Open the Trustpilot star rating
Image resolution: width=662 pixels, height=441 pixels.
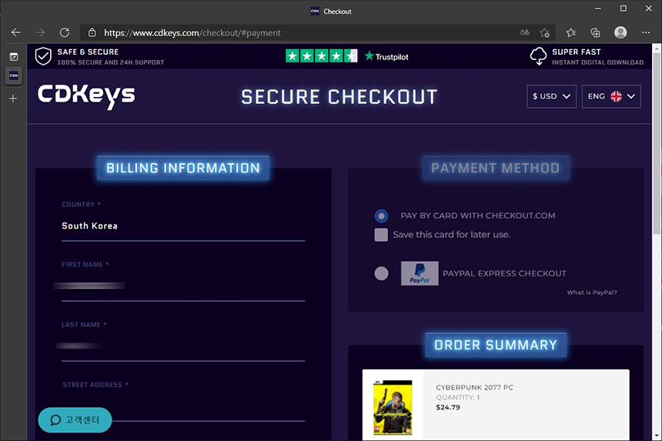tap(321, 55)
